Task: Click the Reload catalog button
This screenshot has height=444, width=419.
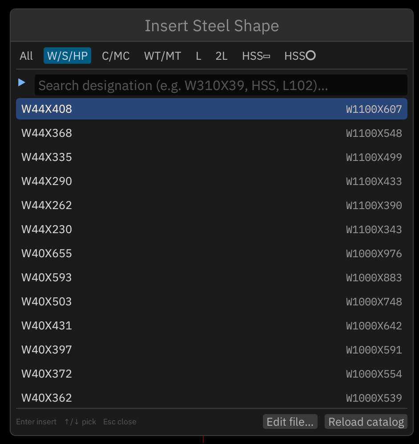Action: (366, 422)
